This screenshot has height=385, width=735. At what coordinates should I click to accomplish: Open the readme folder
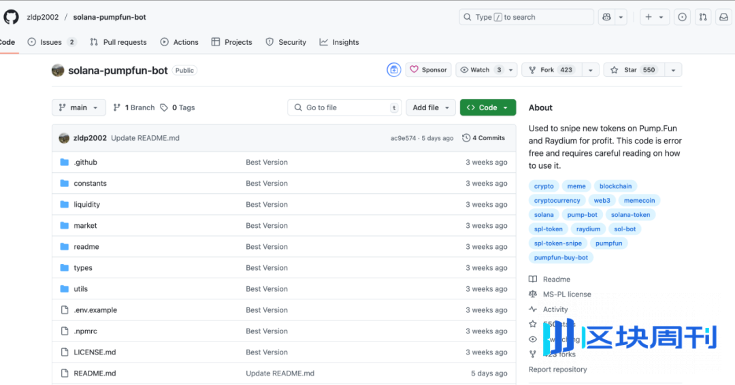click(86, 246)
